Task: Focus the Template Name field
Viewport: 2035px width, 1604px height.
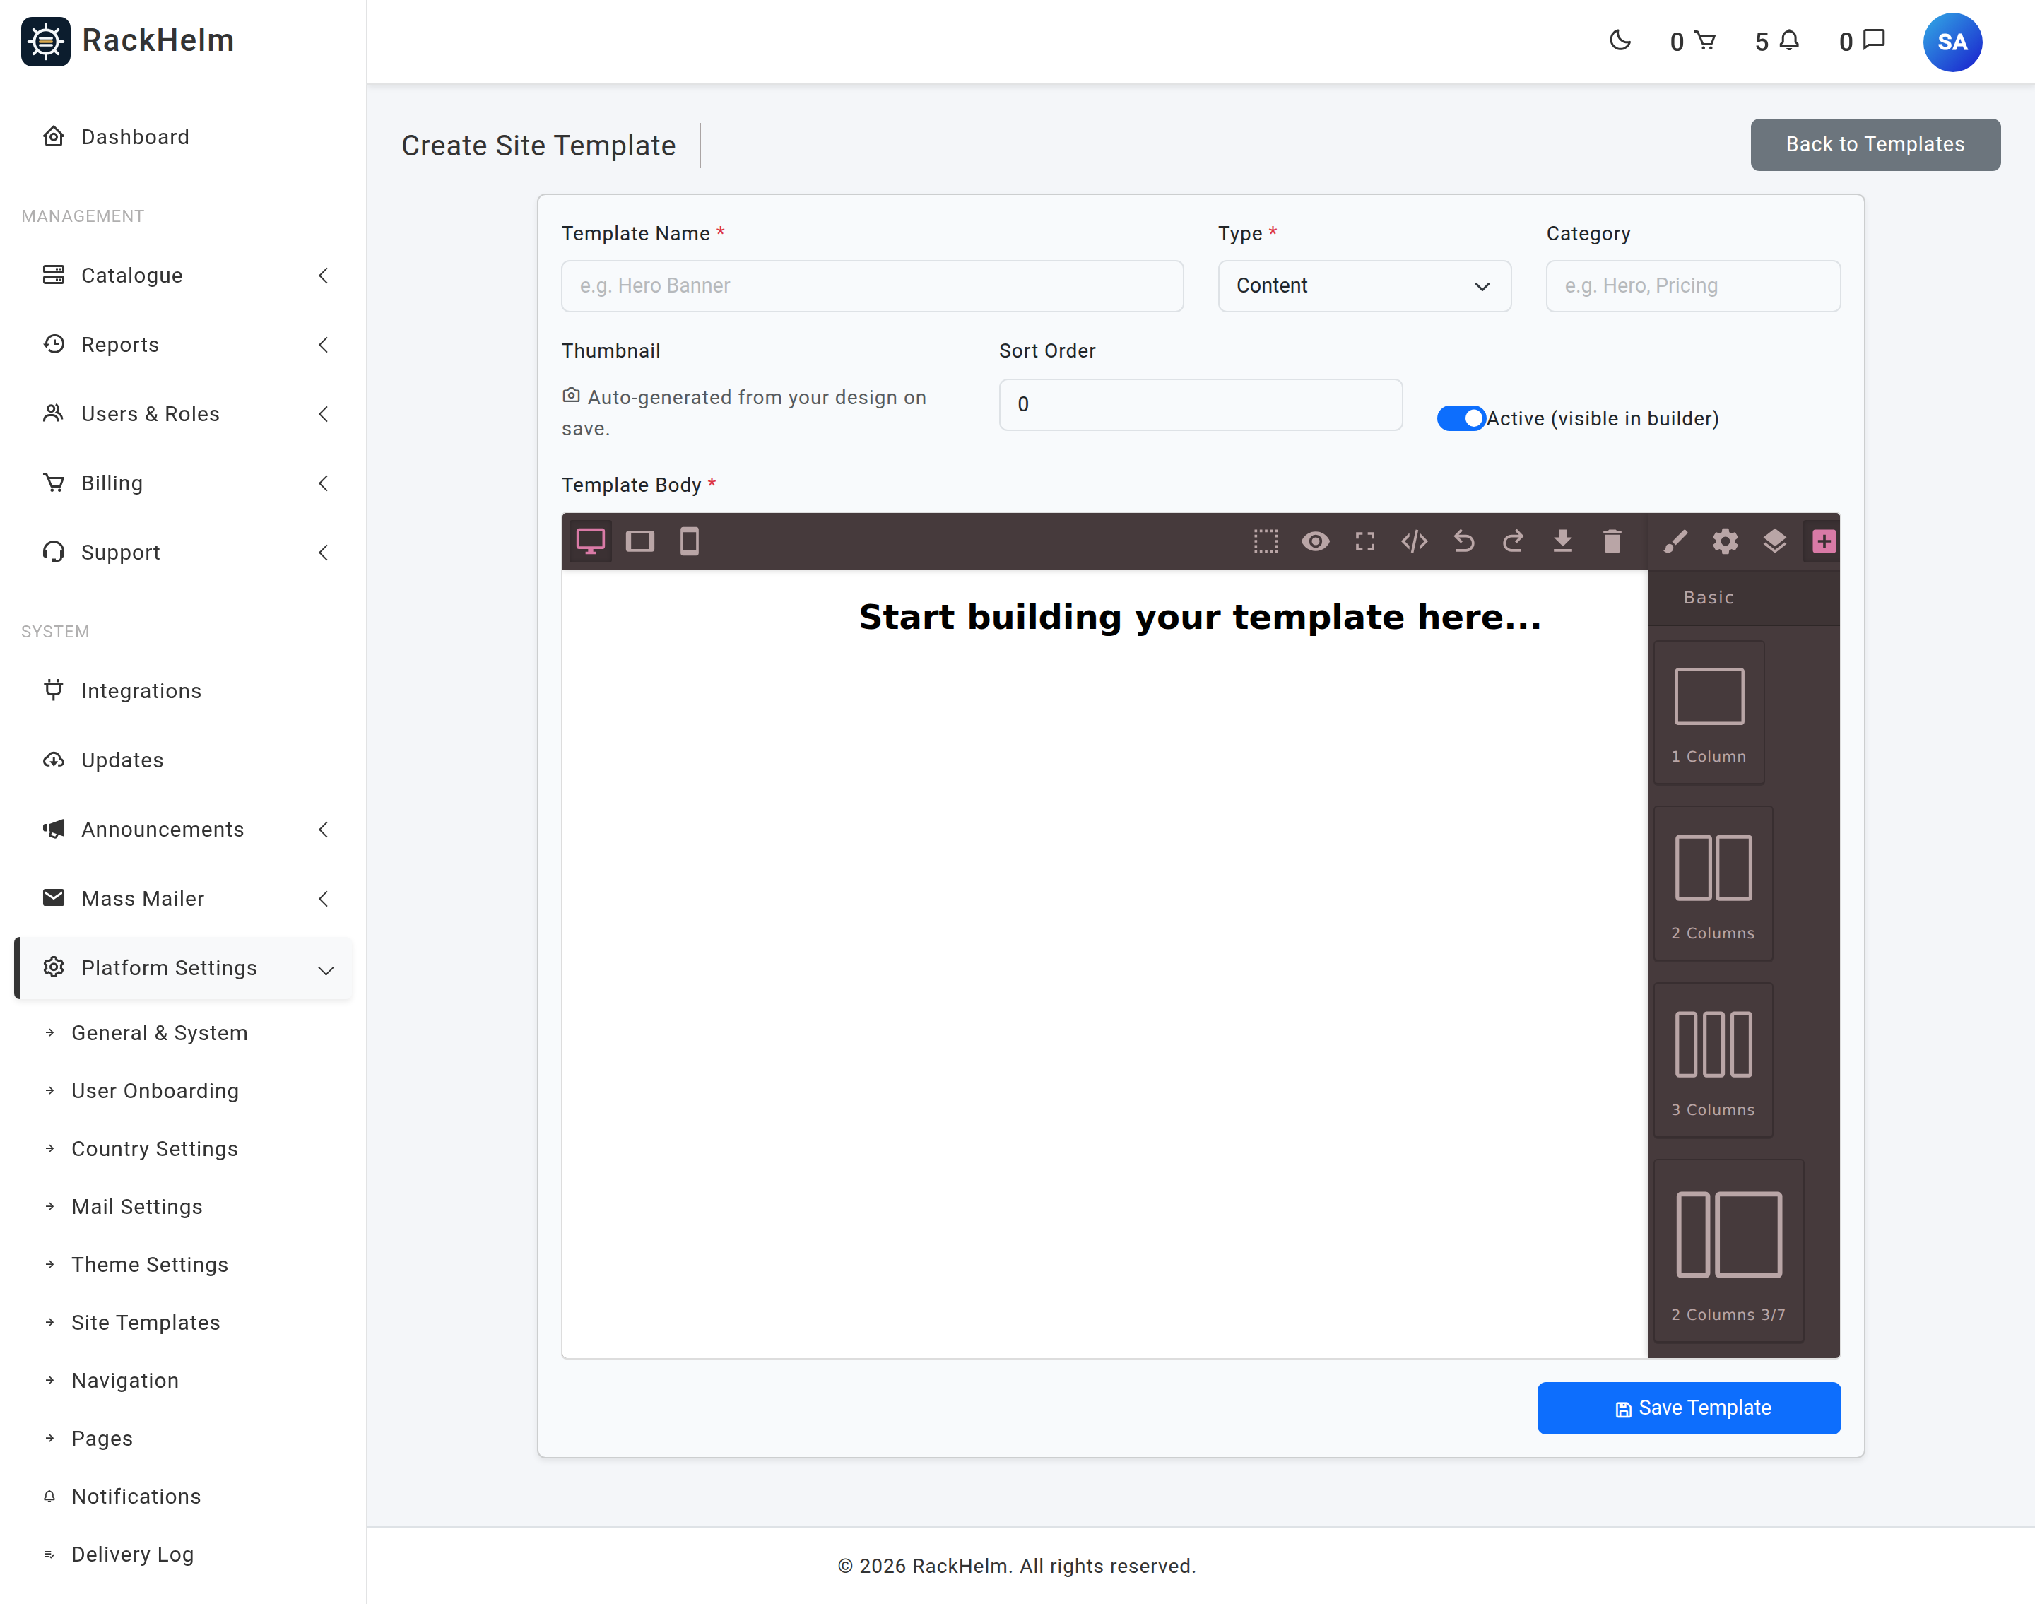Action: pos(873,285)
